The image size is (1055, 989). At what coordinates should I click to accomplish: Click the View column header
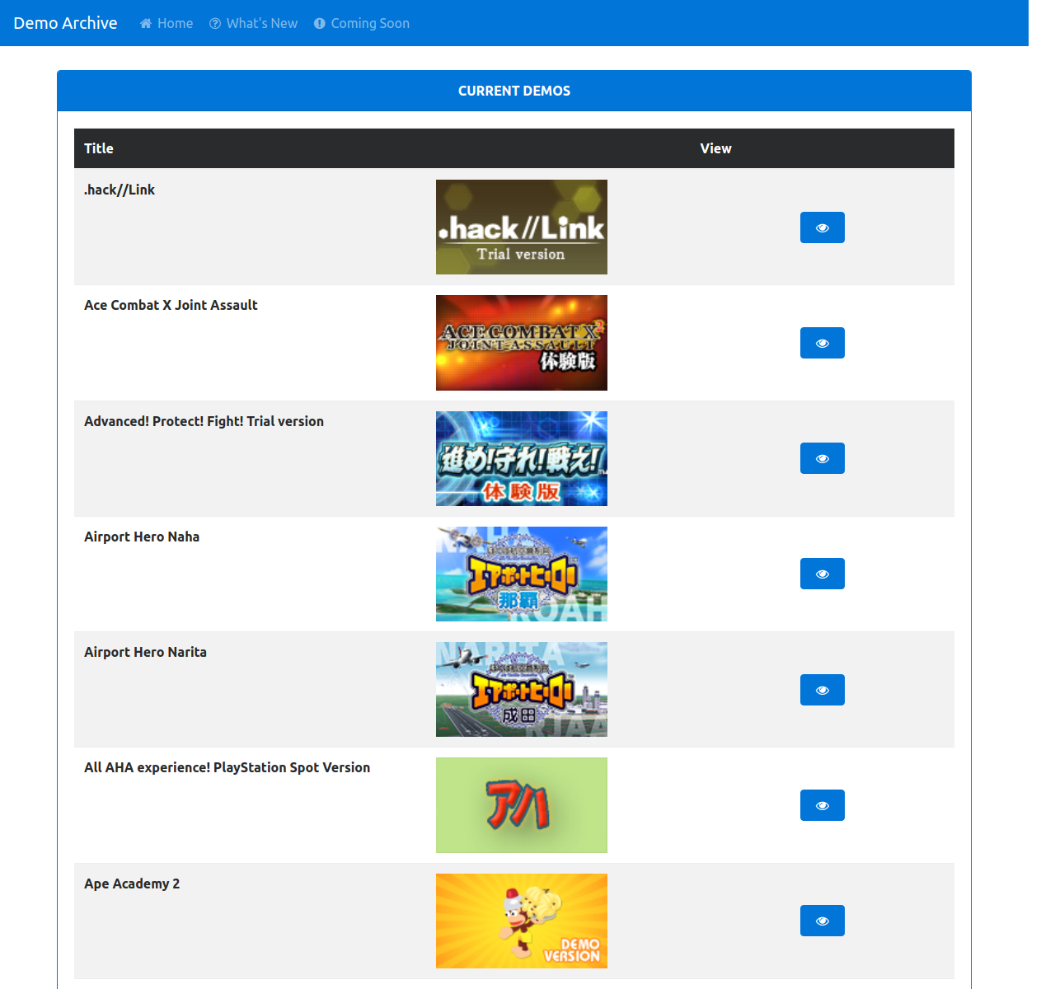[715, 148]
